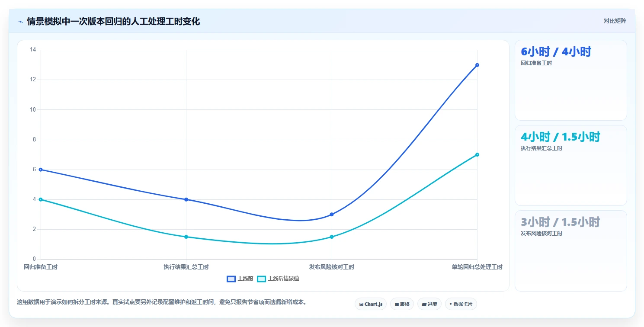Select the 表格 chip
The image size is (644, 327).
402,304
